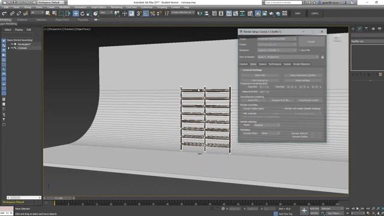Click the Undo arrow in main toolbar

(4, 13)
